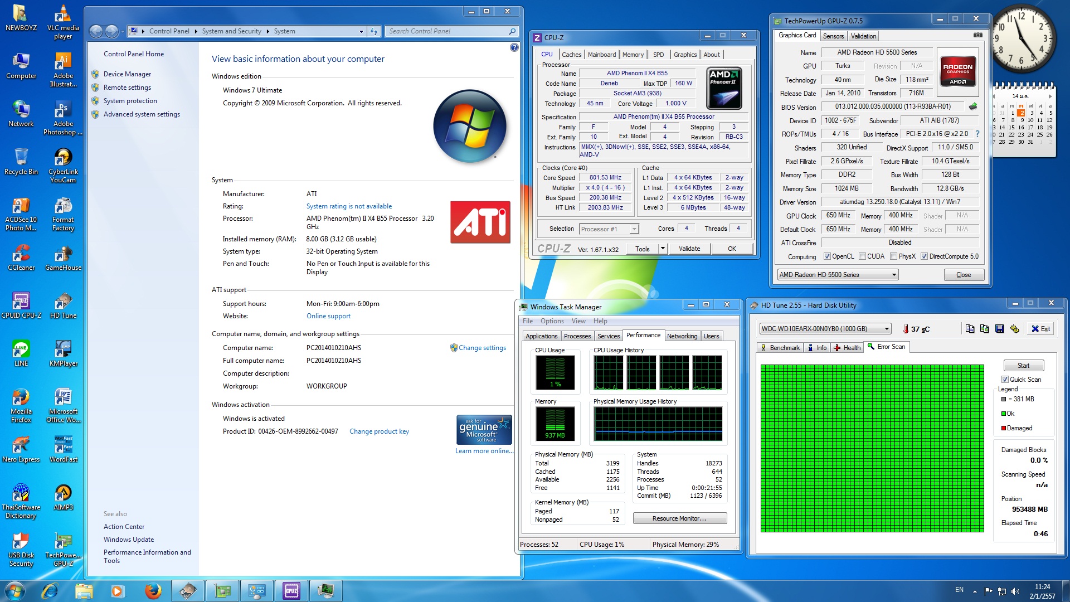Toggle the OpenCL checkbox in GPU-Z
This screenshot has width=1070, height=602.
(x=827, y=257)
